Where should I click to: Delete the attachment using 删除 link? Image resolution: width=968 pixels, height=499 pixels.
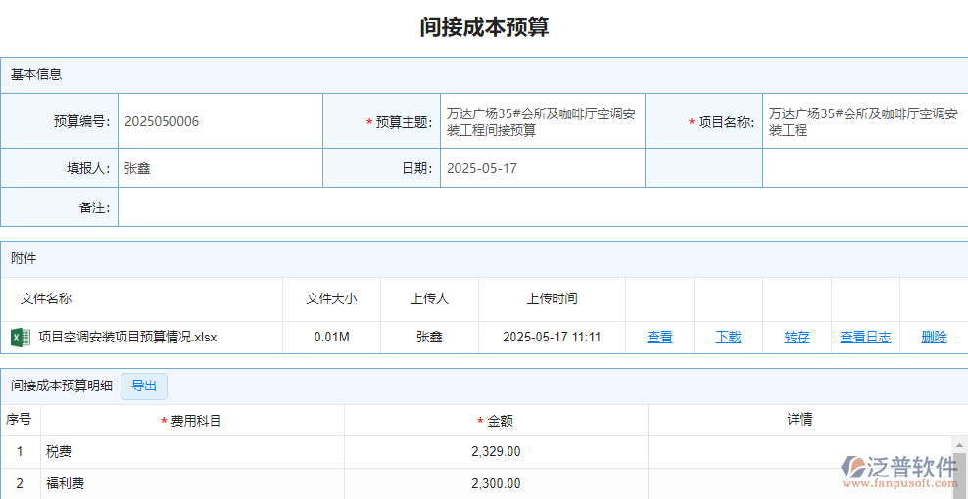coord(934,338)
